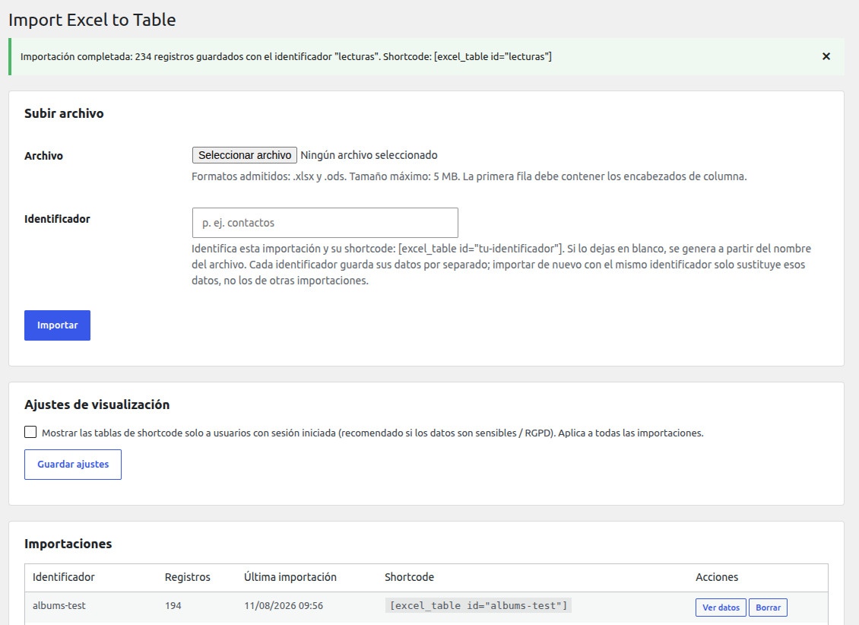Click the Importación completada message text

tap(286, 56)
